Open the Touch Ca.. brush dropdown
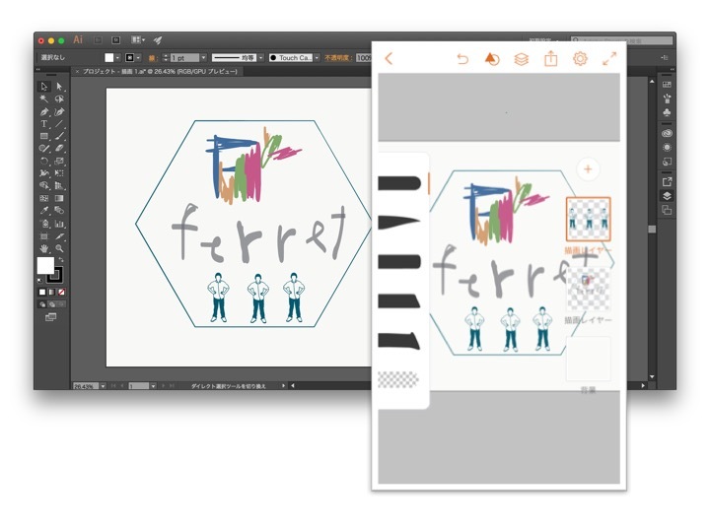 pos(317,58)
